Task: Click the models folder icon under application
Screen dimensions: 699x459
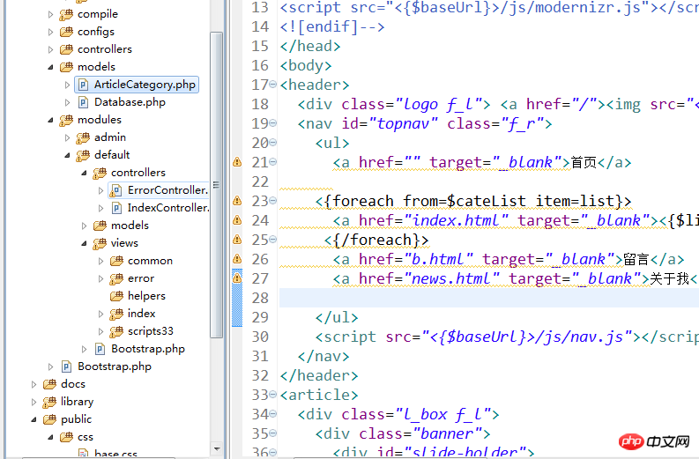Action: click(66, 67)
